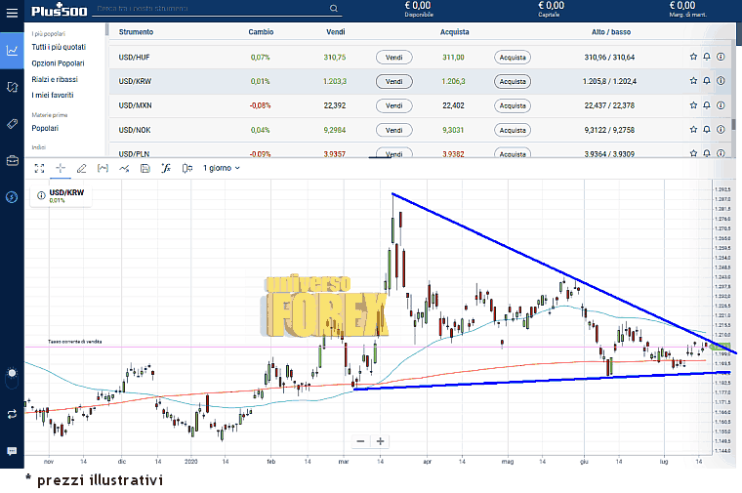This screenshot has width=742, height=493.
Task: Click Vendi button for USD/KRW
Action: [x=393, y=82]
